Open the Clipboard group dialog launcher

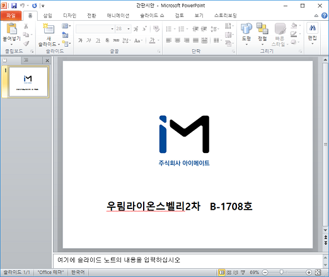(32, 52)
